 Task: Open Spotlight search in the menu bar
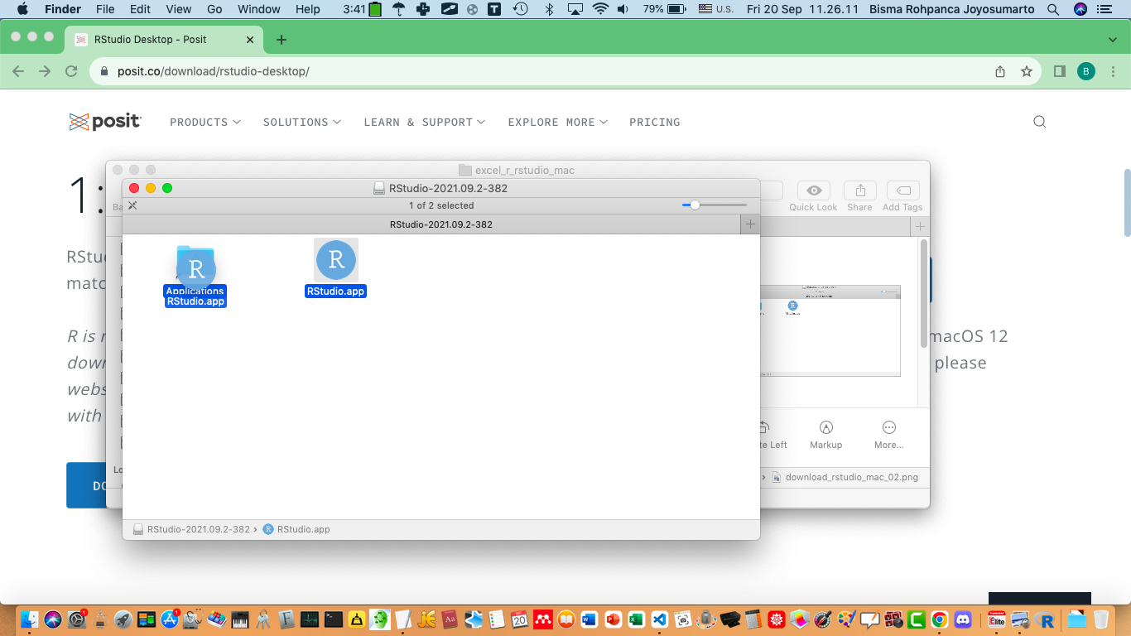1053,9
